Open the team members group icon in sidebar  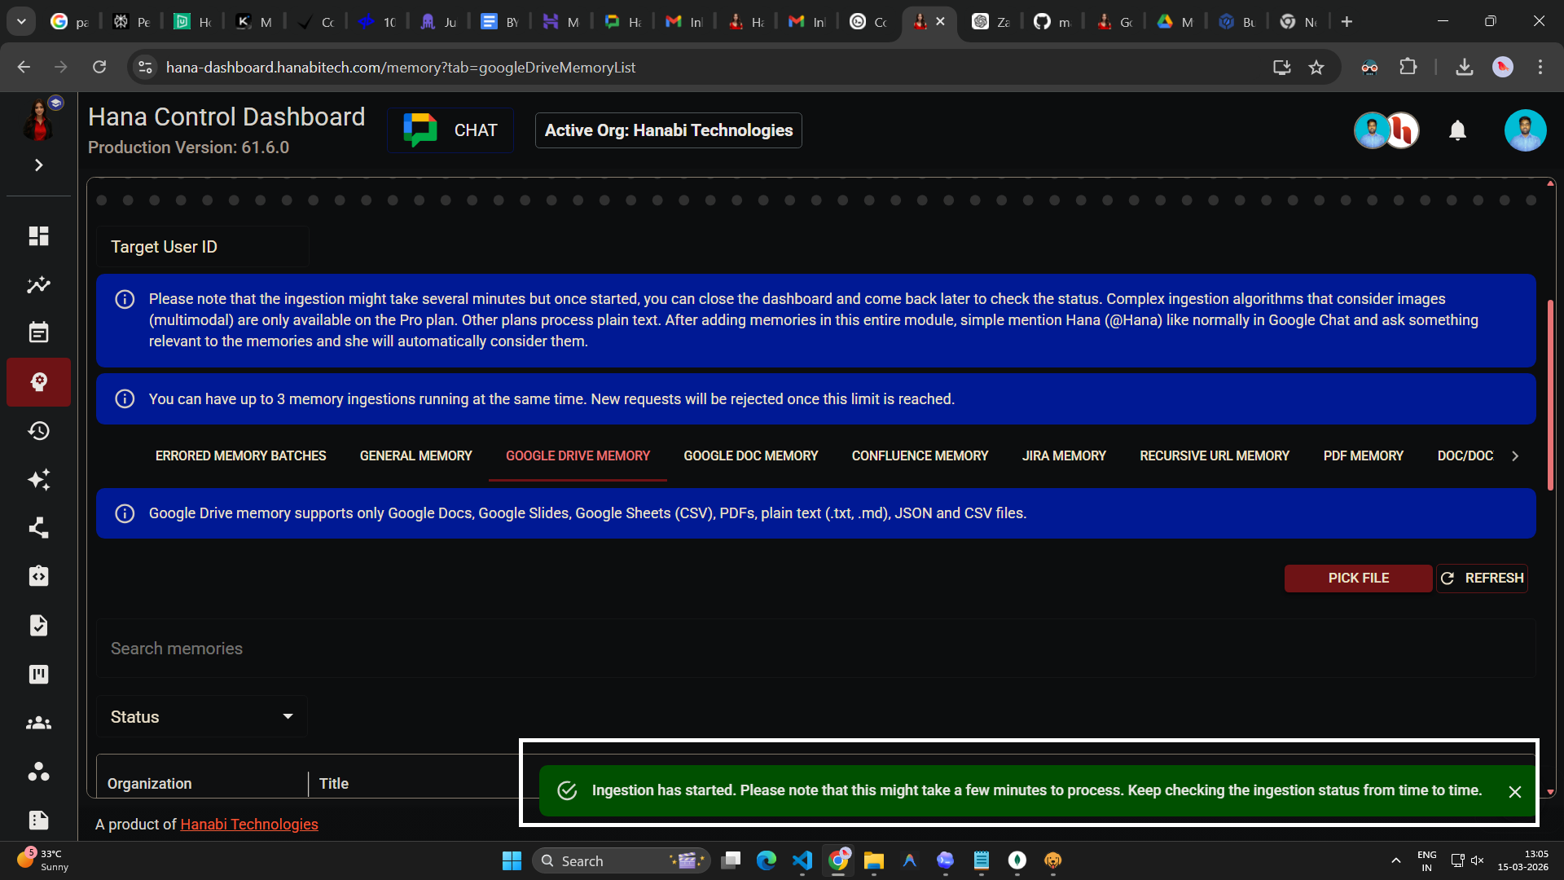coord(38,723)
